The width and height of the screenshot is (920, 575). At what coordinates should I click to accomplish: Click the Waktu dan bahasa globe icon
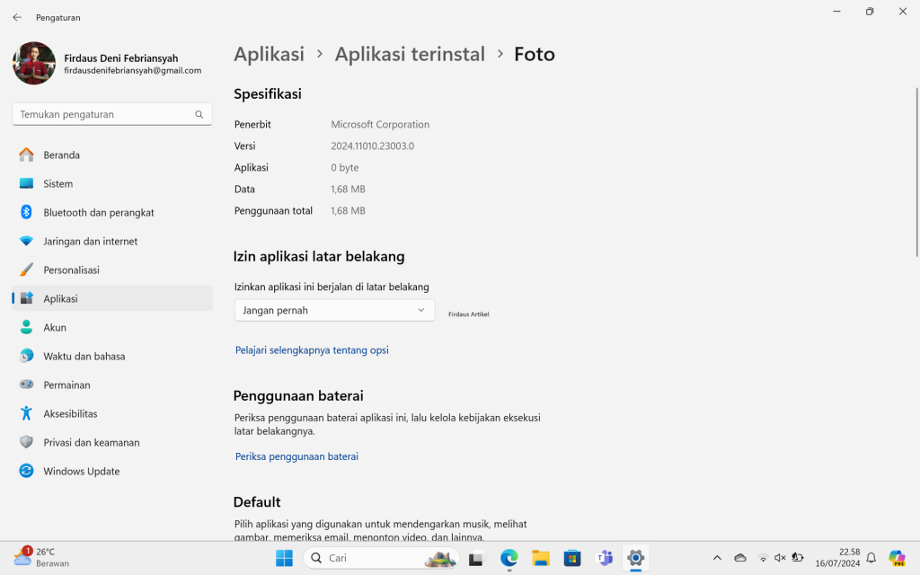[26, 356]
